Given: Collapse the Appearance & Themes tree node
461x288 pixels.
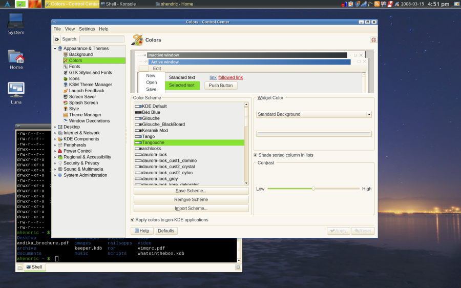Looking at the screenshot, I should (x=55, y=49).
